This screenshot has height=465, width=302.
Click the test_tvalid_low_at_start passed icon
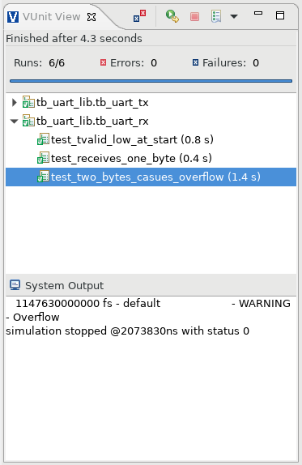coord(43,139)
